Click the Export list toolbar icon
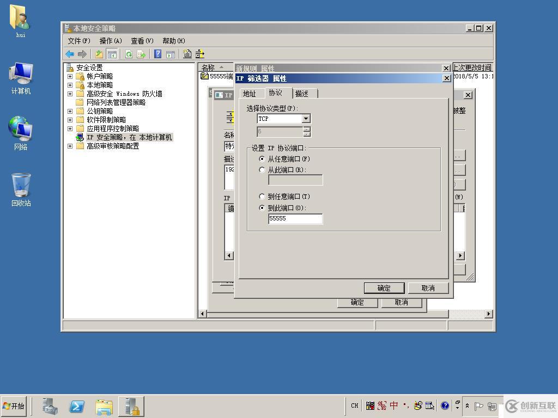558x418 pixels. tap(141, 54)
